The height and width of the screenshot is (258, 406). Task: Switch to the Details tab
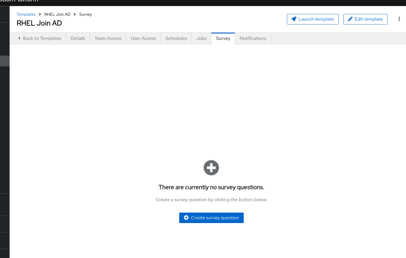(78, 38)
